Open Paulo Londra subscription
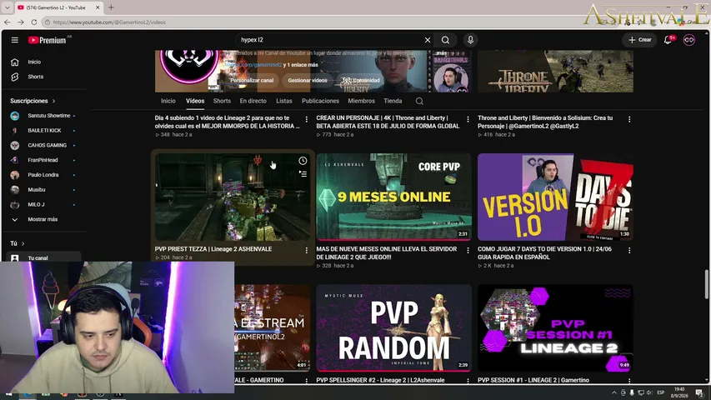The height and width of the screenshot is (400, 711). [x=44, y=175]
